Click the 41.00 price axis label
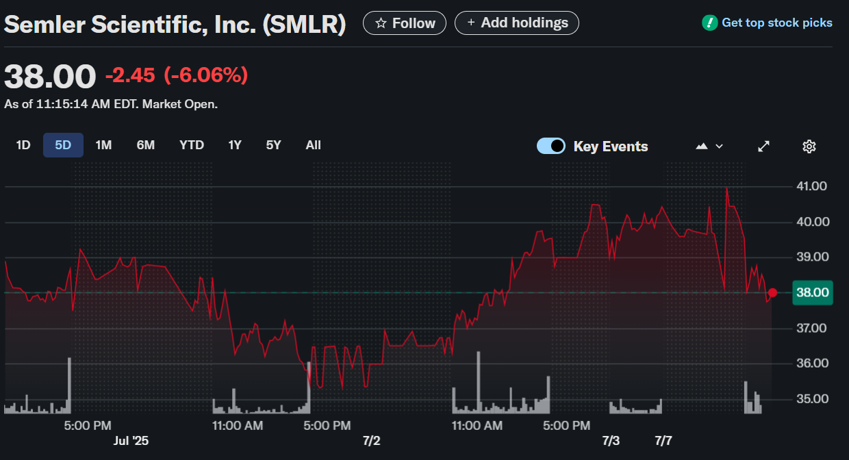 (x=811, y=186)
